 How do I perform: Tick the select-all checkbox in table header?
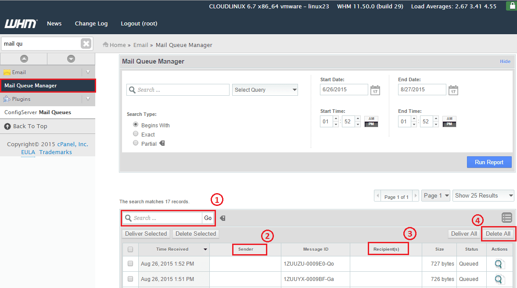(x=130, y=249)
